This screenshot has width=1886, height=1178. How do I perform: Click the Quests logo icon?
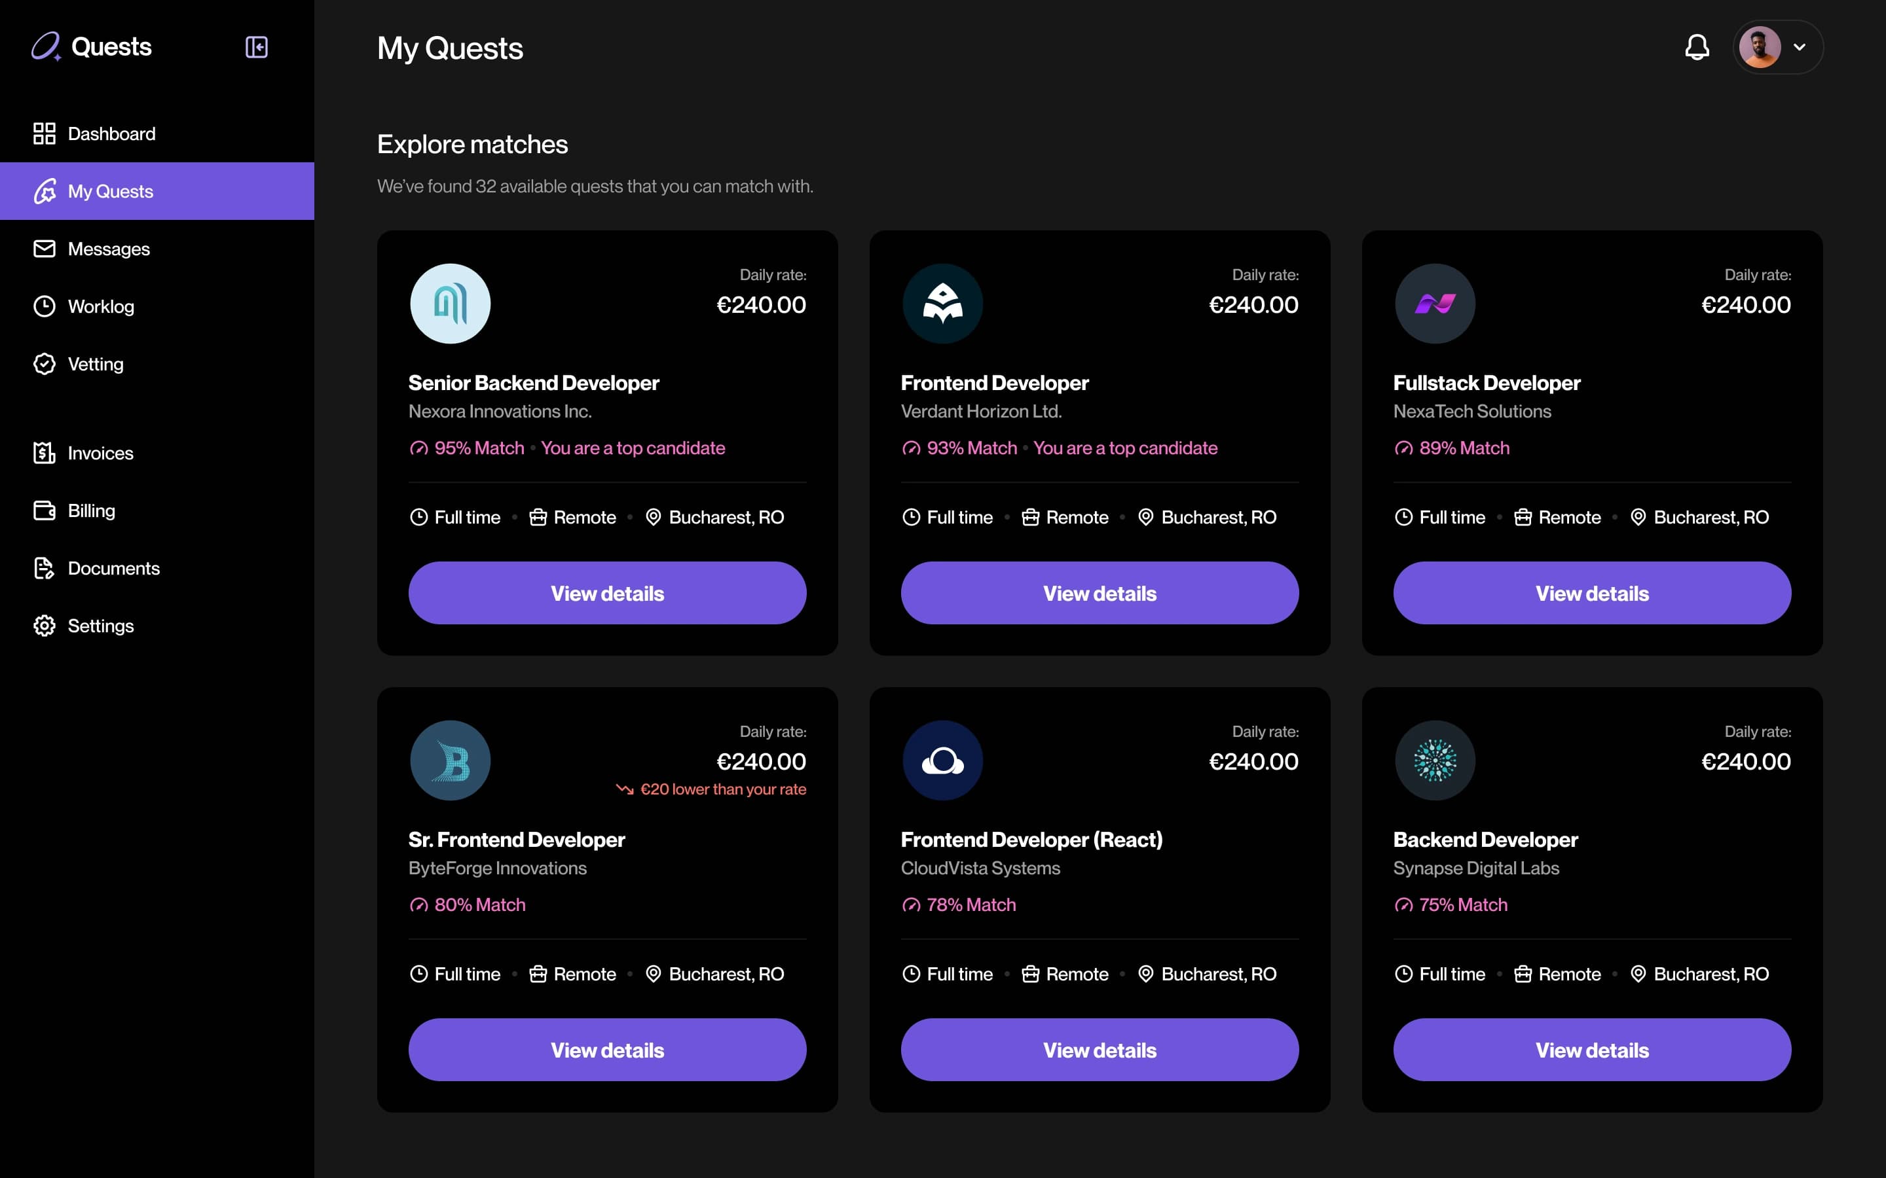pos(46,46)
